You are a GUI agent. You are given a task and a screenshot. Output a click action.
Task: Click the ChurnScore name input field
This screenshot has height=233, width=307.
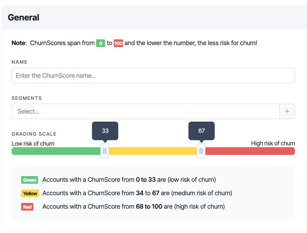click(x=153, y=76)
